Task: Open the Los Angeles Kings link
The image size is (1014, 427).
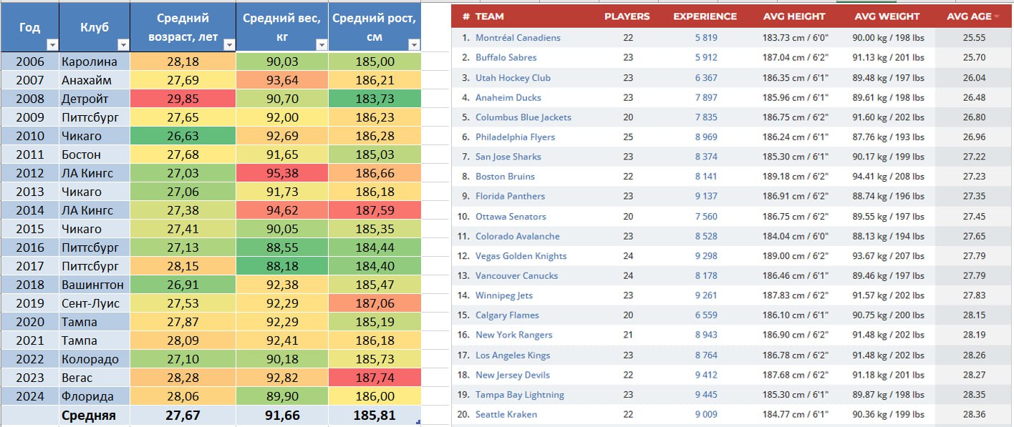Action: pyautogui.click(x=513, y=355)
